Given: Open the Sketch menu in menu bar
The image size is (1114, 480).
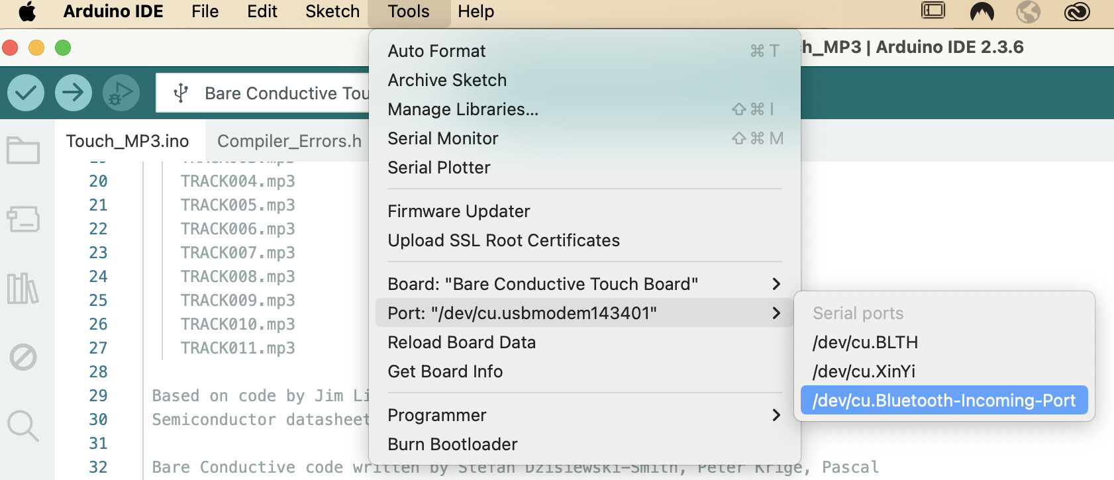Looking at the screenshot, I should tap(332, 11).
